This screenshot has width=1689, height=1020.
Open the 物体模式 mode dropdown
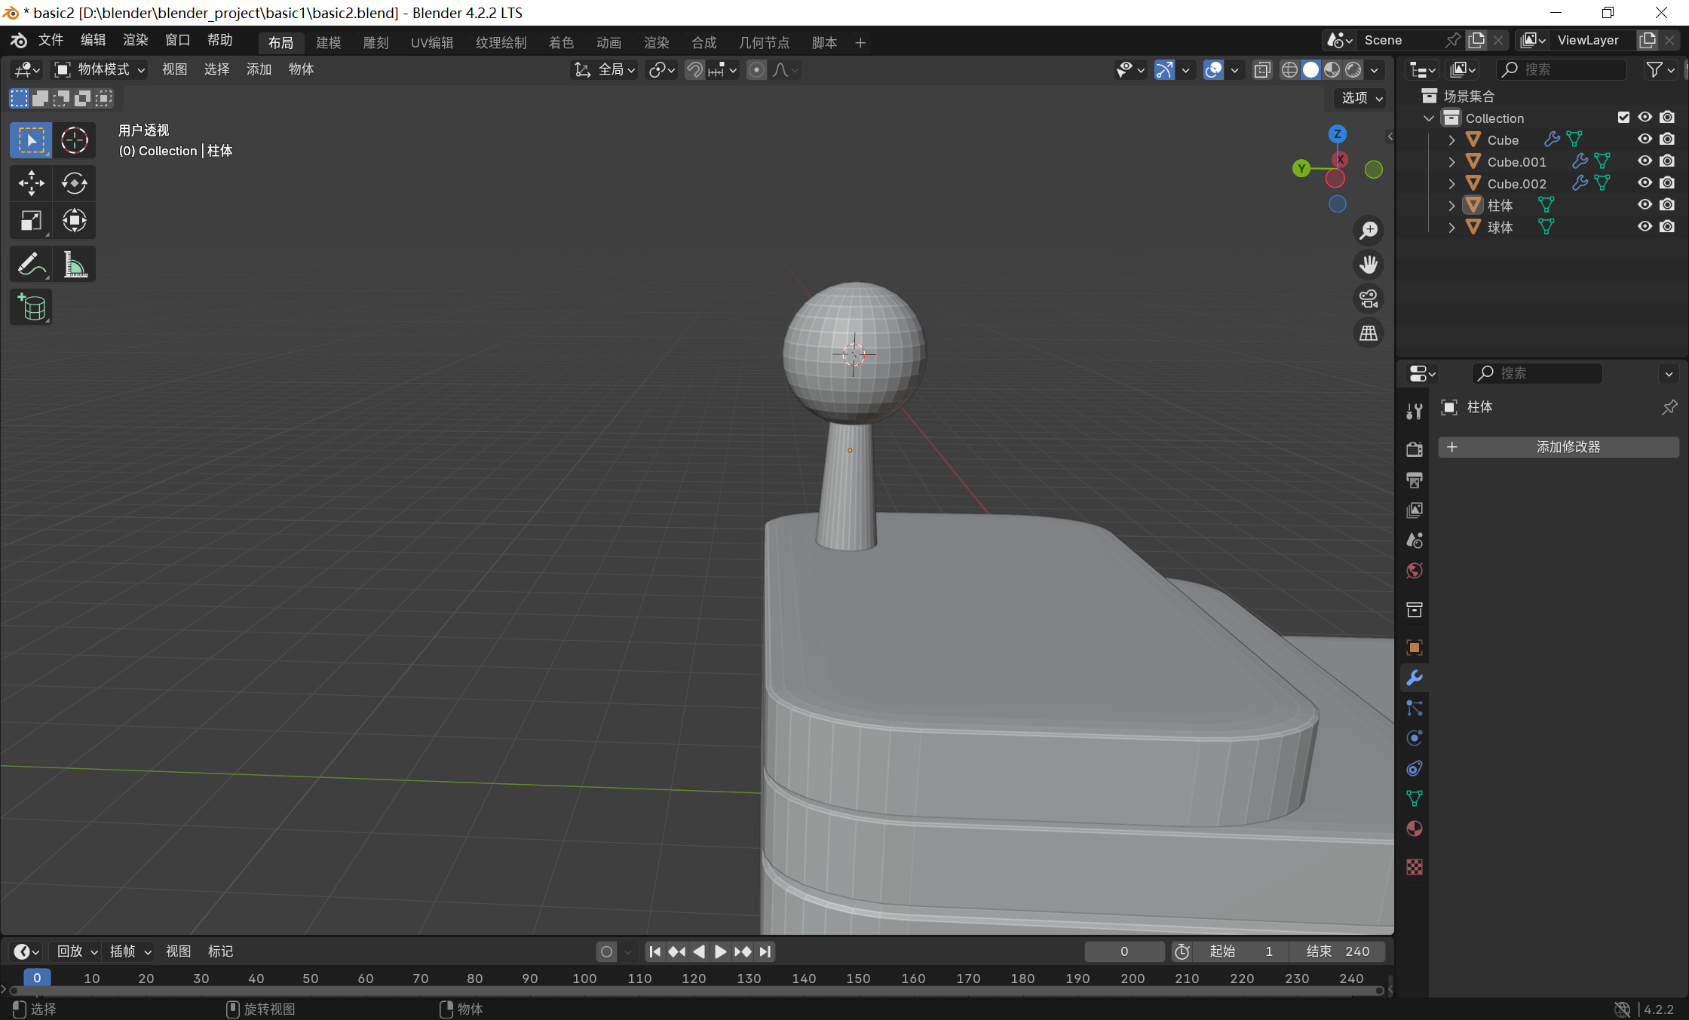coord(100,69)
